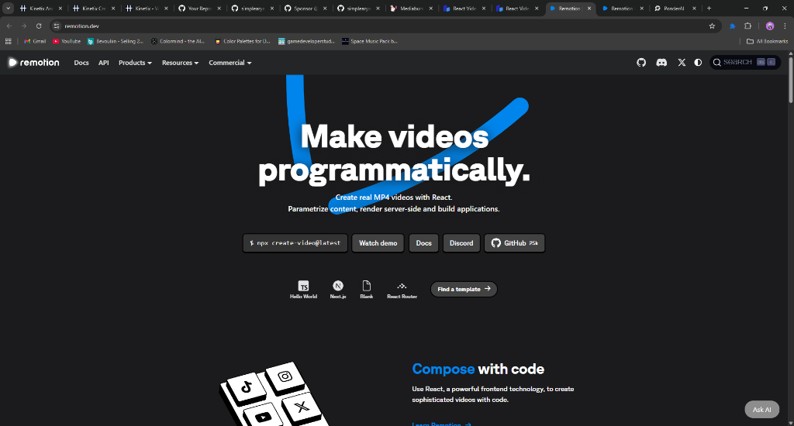Open the Color Palettes bookmark

tap(243, 41)
